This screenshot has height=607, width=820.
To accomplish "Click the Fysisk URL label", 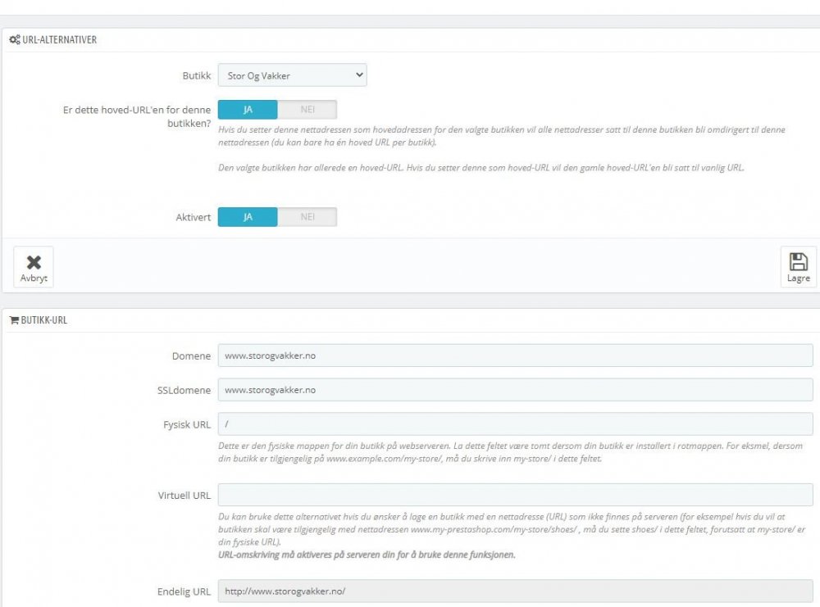I will (x=187, y=424).
